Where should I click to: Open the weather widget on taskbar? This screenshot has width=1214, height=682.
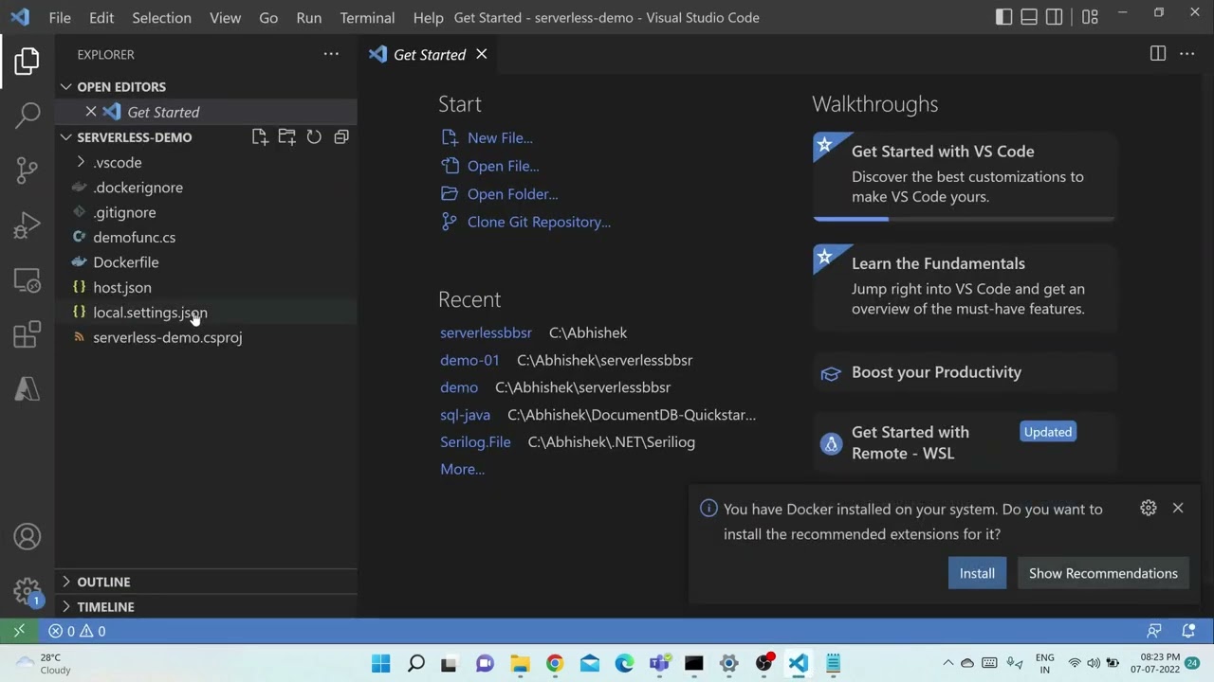tap(45, 663)
